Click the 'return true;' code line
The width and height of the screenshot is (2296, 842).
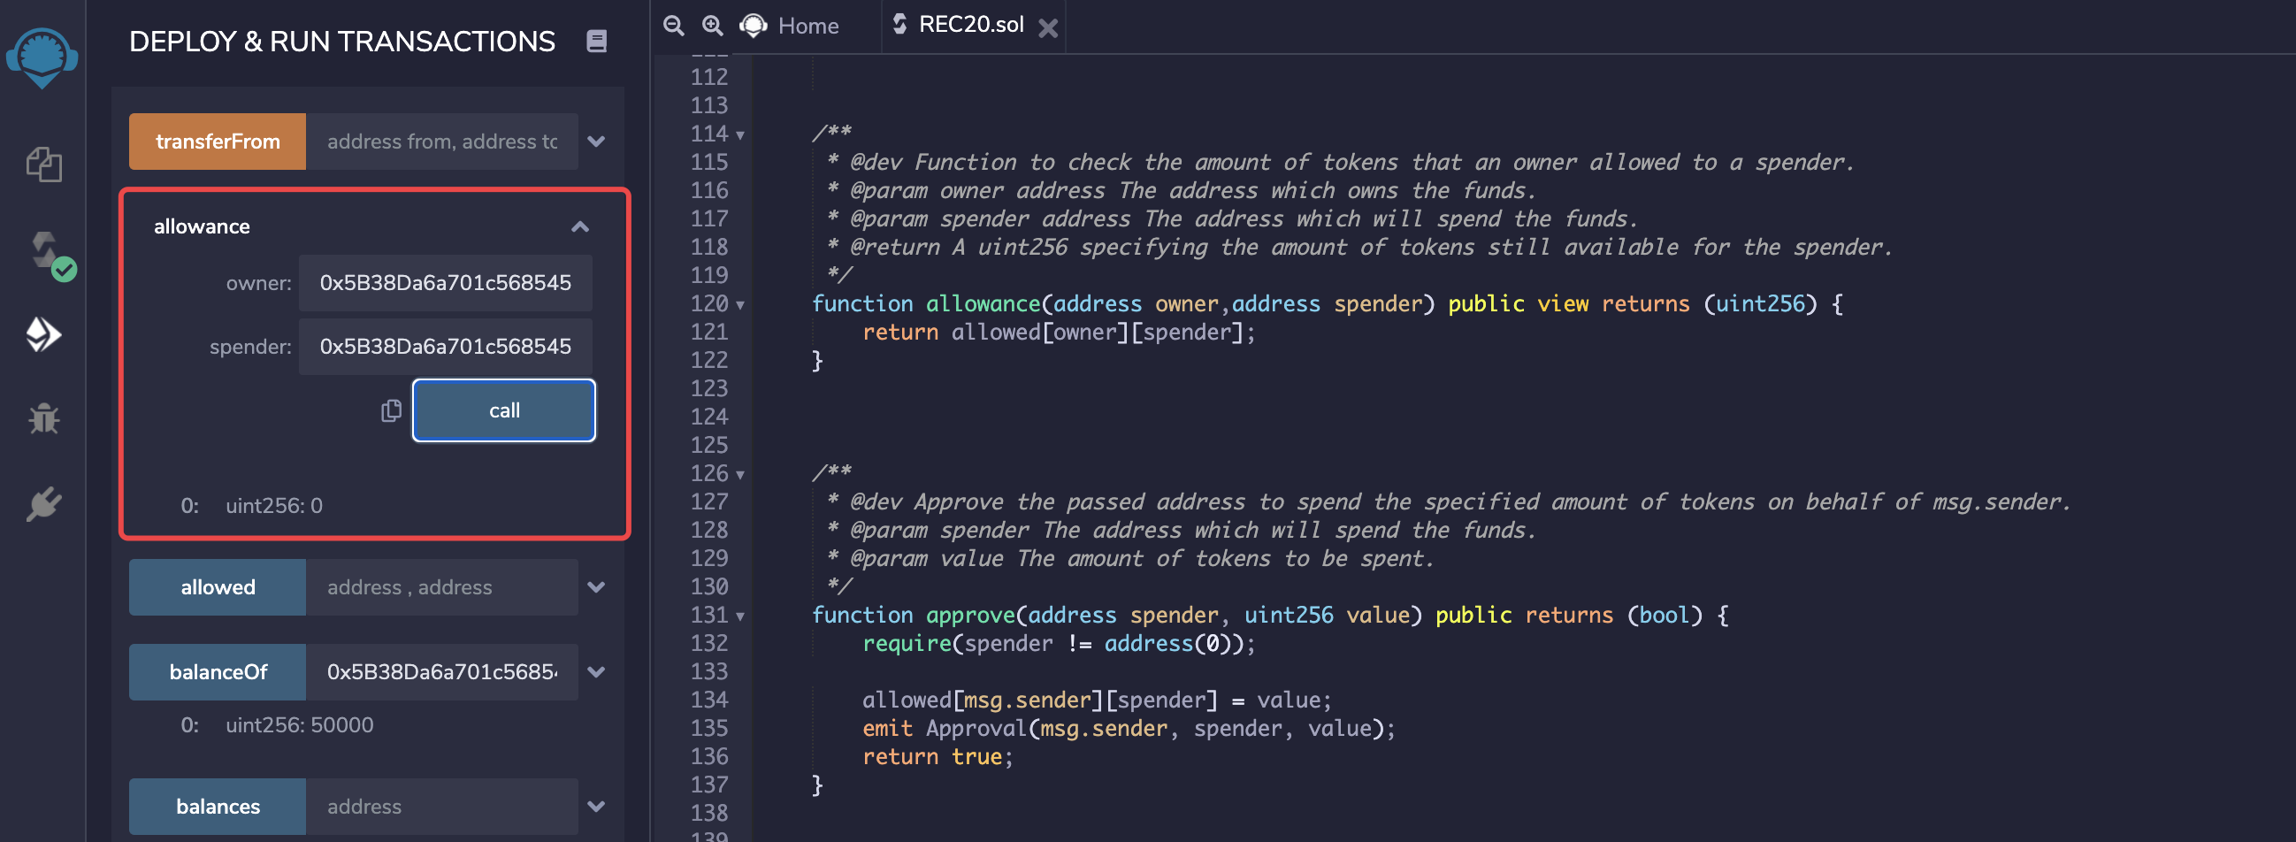coord(938,757)
